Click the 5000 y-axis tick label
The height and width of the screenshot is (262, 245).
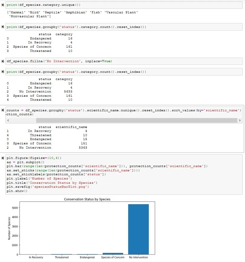click(15, 208)
